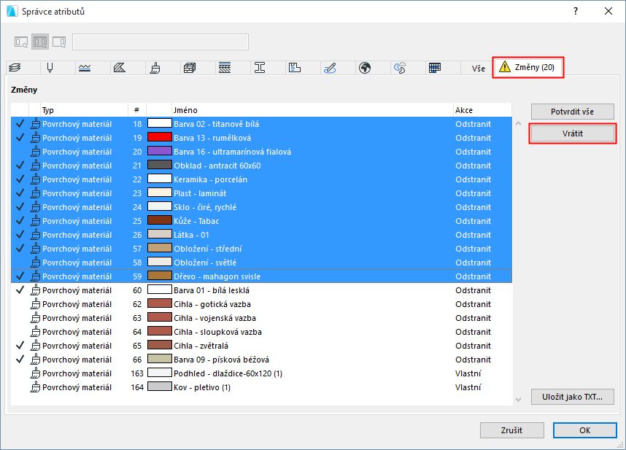Open the Surfaces paintbrush tab
Viewport: 626px width, 450px height.
point(155,68)
